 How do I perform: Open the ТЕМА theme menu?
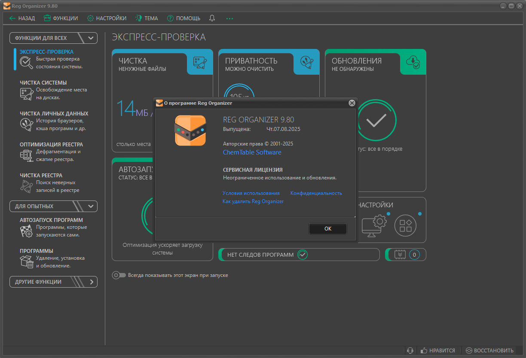(147, 18)
